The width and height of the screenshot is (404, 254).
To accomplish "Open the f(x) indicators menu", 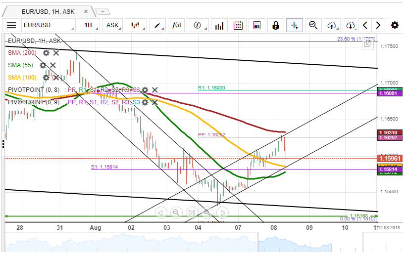I will [177, 25].
